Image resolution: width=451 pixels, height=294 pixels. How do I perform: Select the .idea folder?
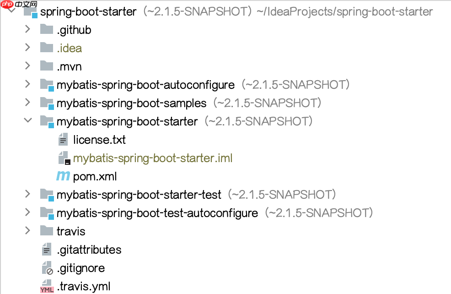(x=69, y=48)
